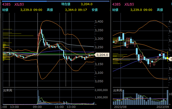Select the 1,000,000 volume axis label
172x109 pixels.
pyautogui.click(x=101, y=97)
